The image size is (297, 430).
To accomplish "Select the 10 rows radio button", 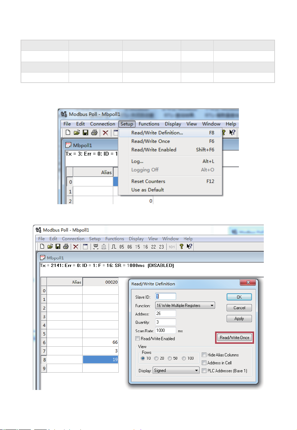I will [143, 358].
